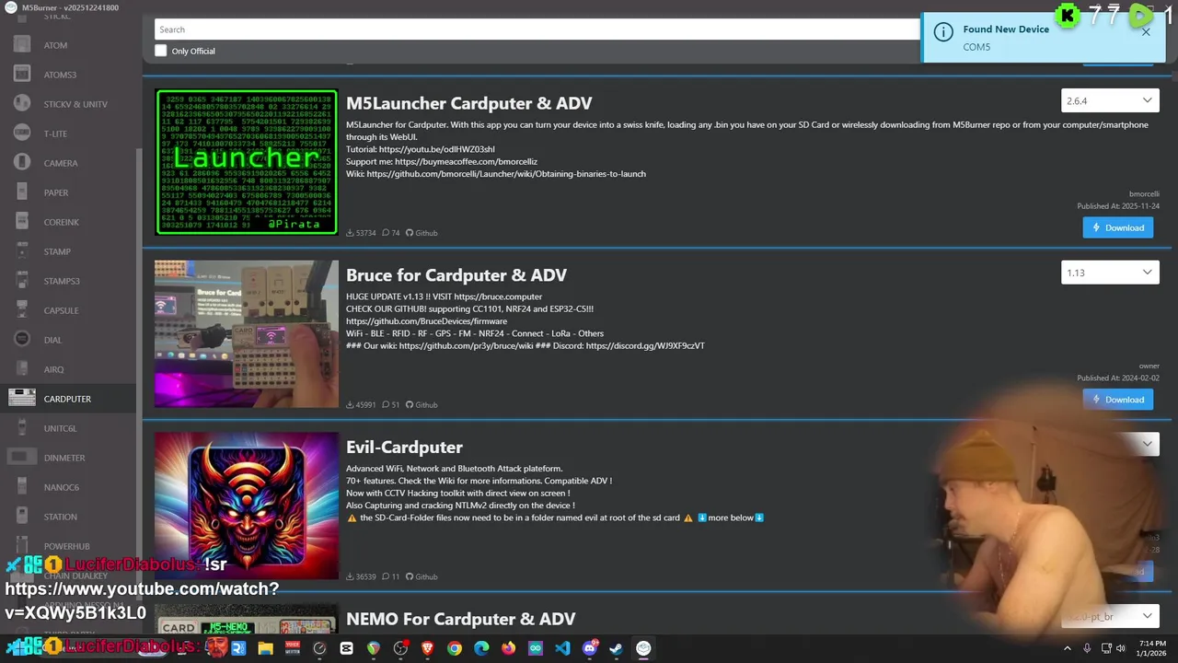
Task: Open NEMO For Cardputer version dropdown
Action: [1110, 616]
